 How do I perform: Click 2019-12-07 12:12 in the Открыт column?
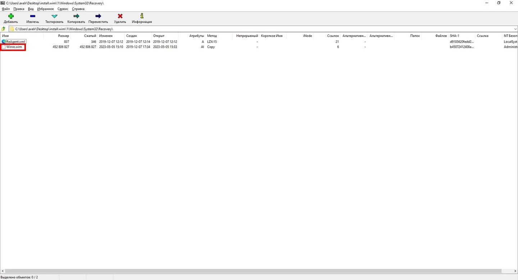165,42
